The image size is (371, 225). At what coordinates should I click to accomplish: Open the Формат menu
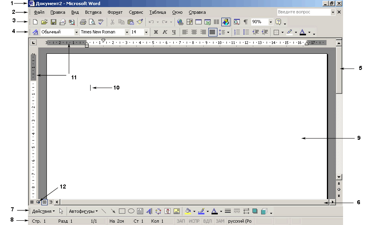[x=115, y=12]
